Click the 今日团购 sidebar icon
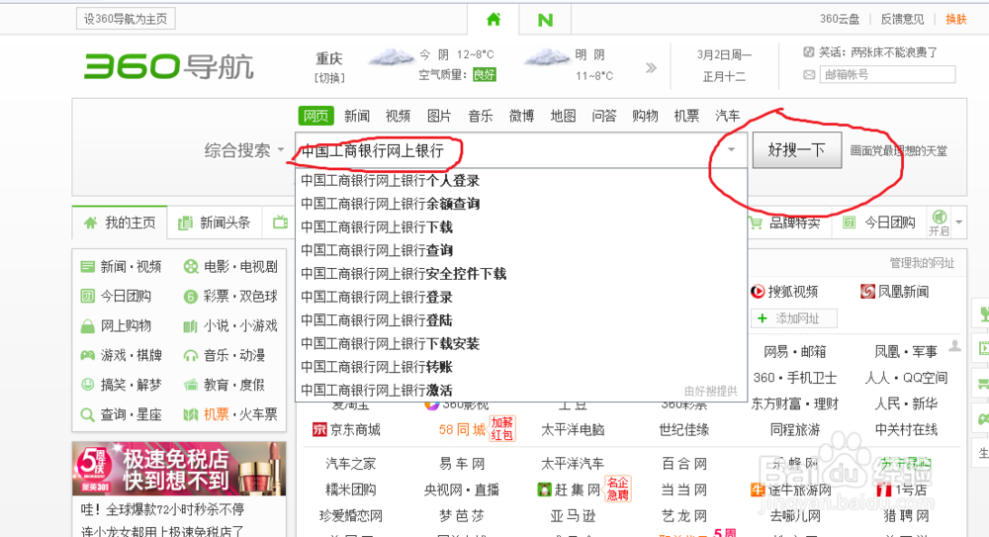This screenshot has width=989, height=537. pyautogui.click(x=88, y=296)
